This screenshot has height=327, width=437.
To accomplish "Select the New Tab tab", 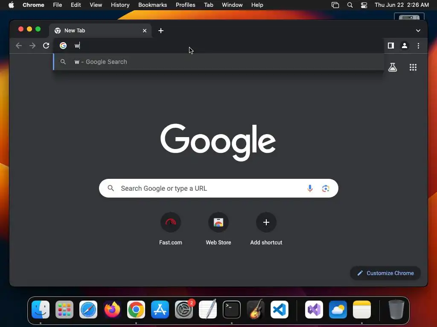I will pos(100,31).
